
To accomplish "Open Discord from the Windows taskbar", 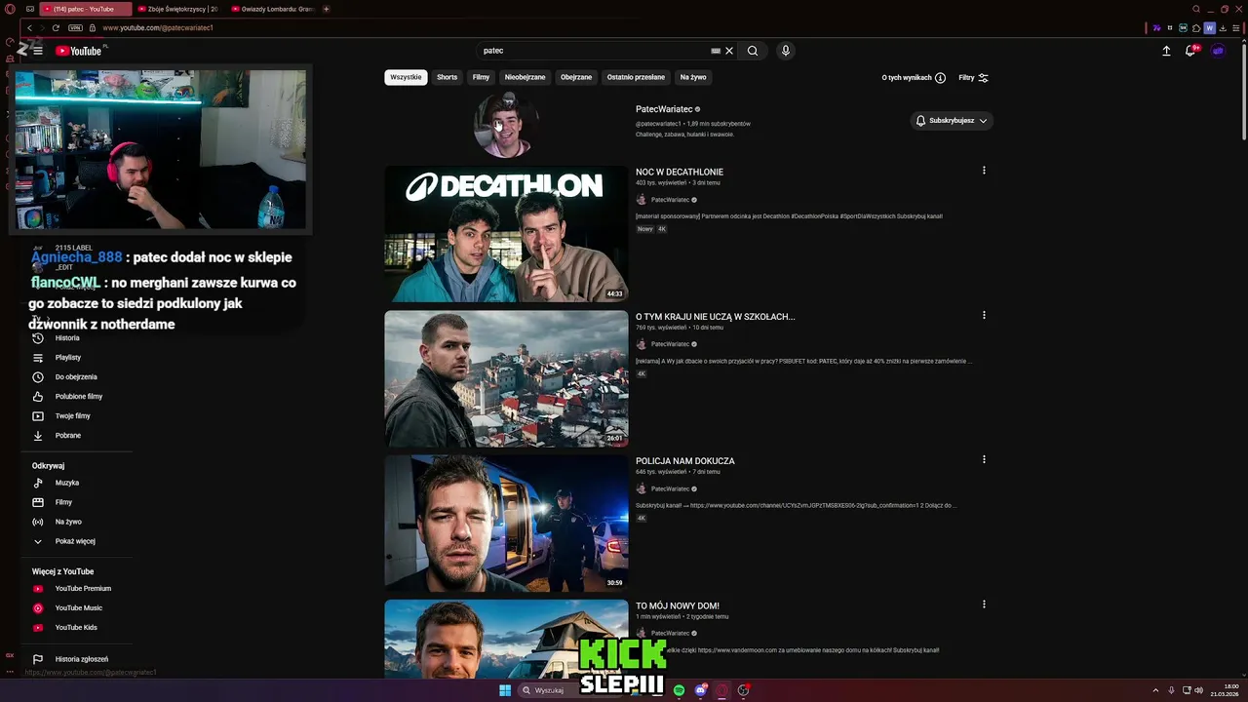I will point(700,690).
